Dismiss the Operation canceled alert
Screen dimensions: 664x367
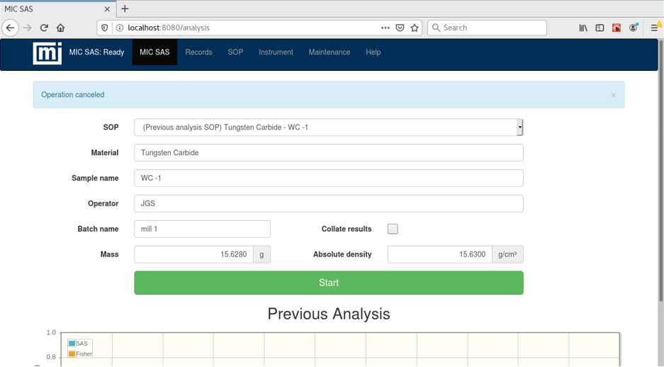[614, 95]
